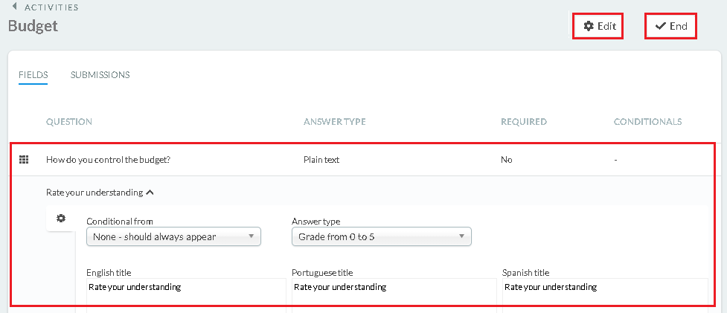Open the Conditional from dropdown
Viewport: 727px width, 313px height.
[173, 236]
